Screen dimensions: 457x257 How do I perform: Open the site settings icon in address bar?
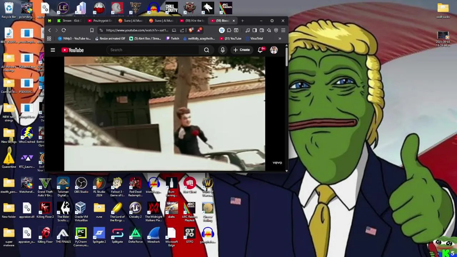[x=101, y=30]
